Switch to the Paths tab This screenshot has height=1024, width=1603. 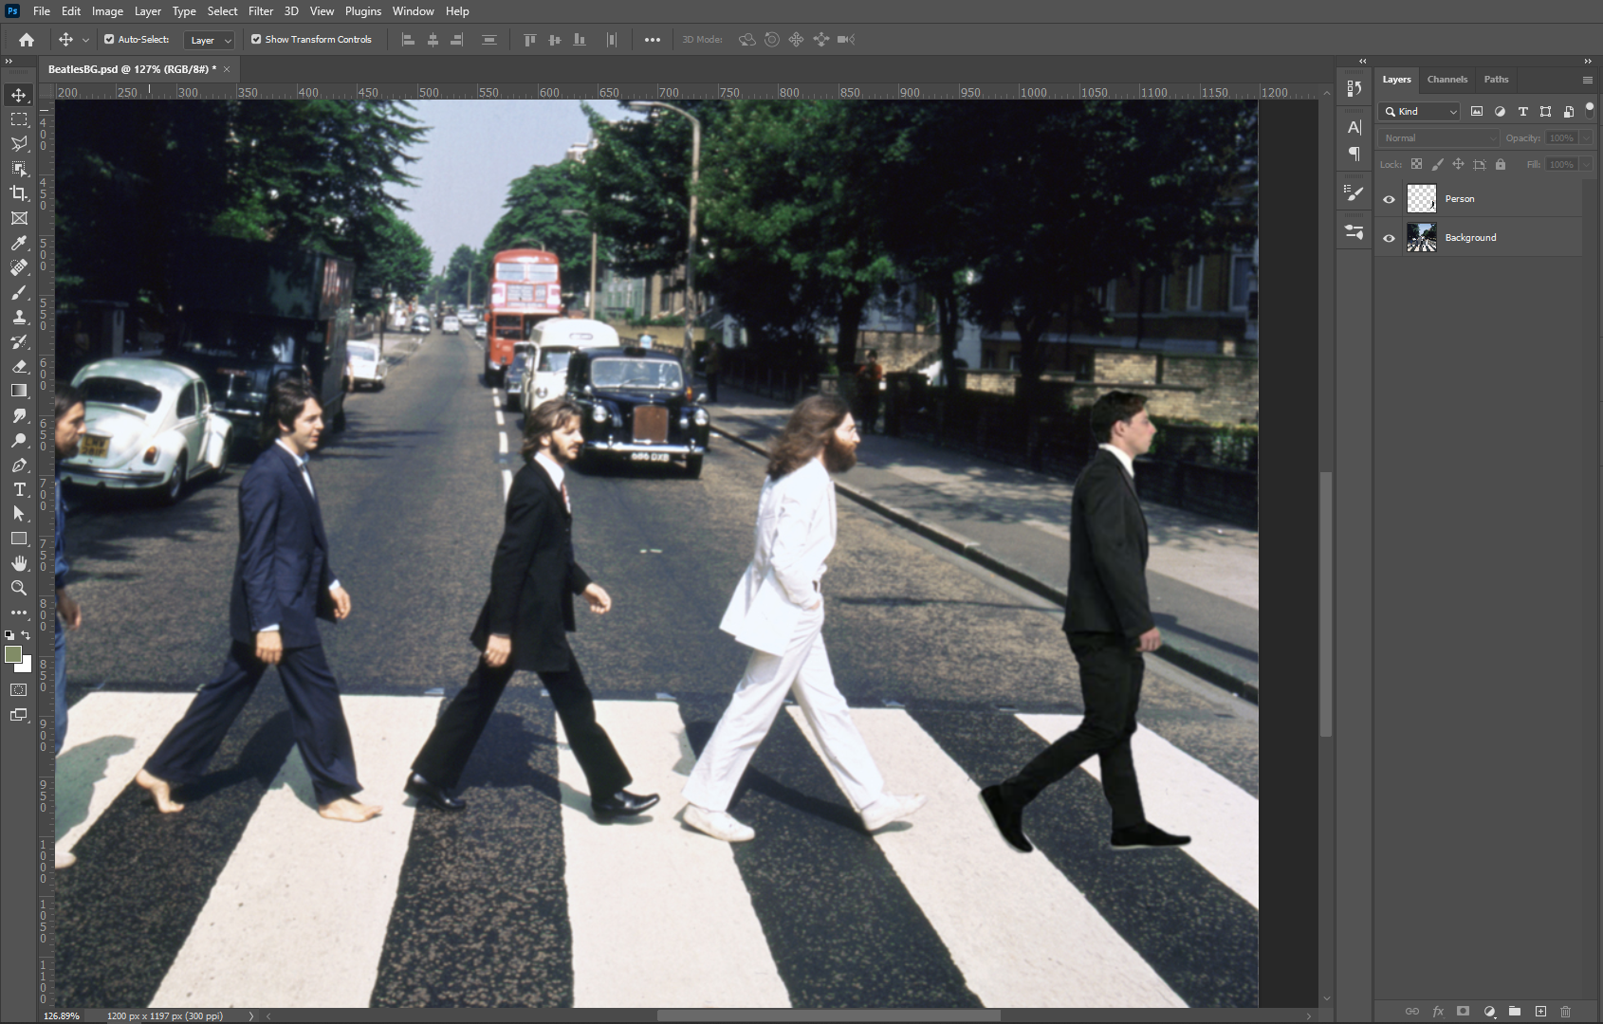pos(1497,80)
